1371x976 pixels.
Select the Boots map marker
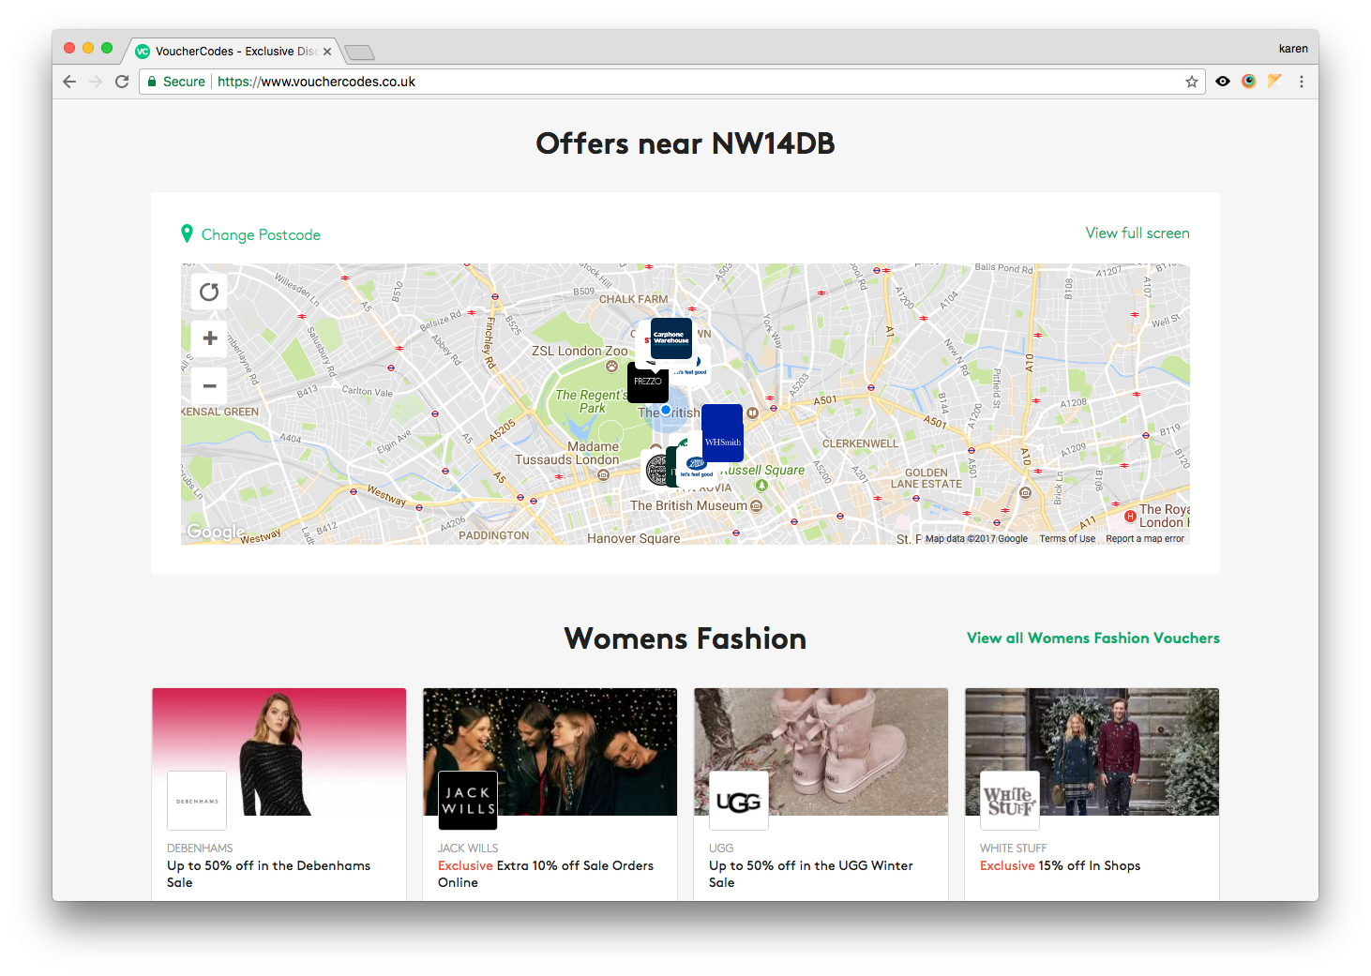(x=696, y=466)
